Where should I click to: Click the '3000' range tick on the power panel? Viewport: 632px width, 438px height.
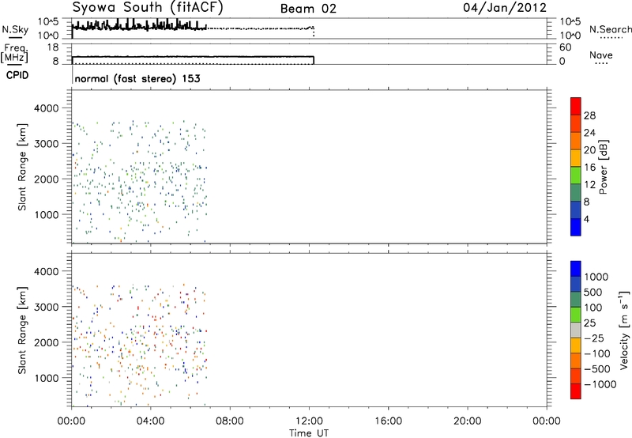point(47,144)
